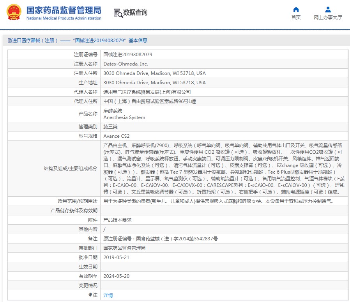Click the 代理人住所 row label

click(86, 101)
